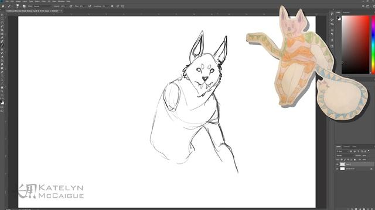The height and width of the screenshot is (210, 375).
Task: Toggle lock transparent pixels
Action: point(342,159)
